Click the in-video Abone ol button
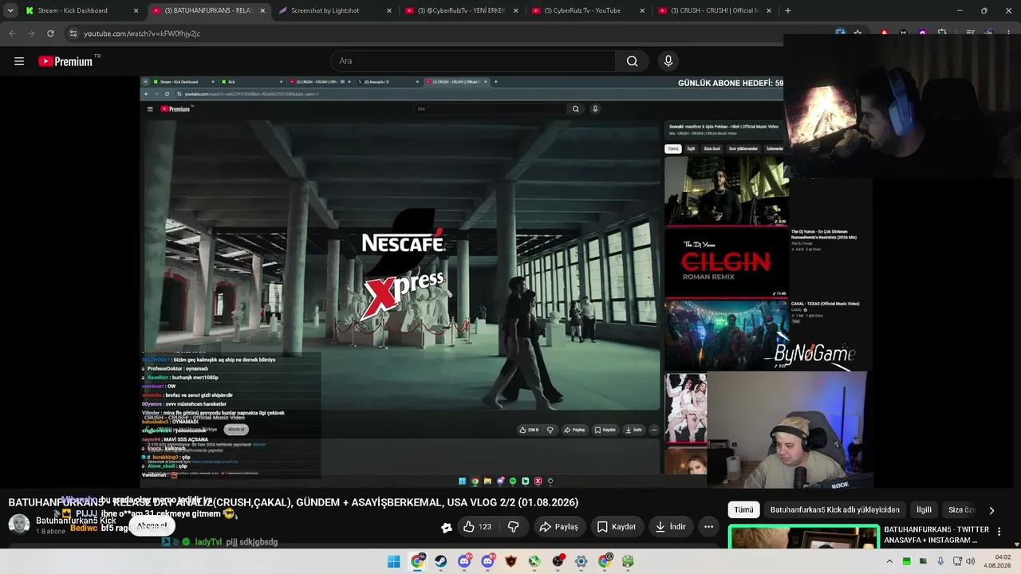This screenshot has width=1021, height=574. 236,430
